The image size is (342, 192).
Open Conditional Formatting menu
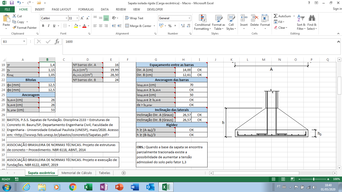[x=202, y=22]
